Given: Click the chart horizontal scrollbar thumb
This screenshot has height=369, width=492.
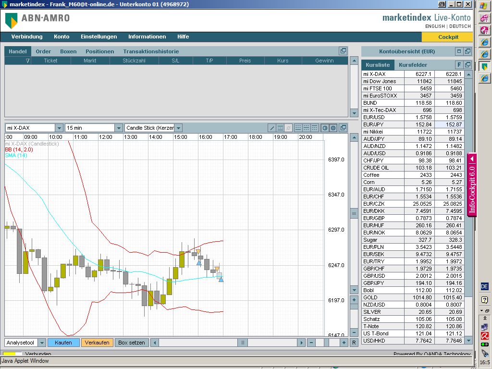Looking at the screenshot, I should 243,343.
